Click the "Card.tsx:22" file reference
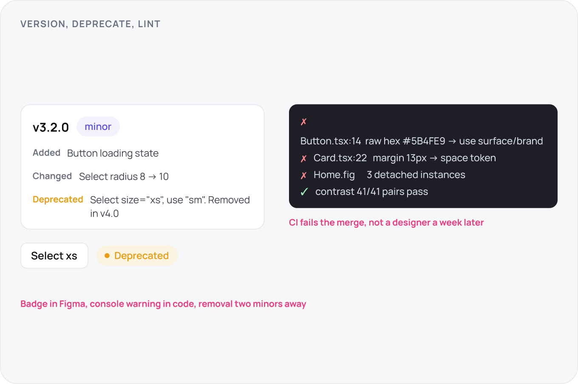The height and width of the screenshot is (384, 578). click(x=340, y=158)
